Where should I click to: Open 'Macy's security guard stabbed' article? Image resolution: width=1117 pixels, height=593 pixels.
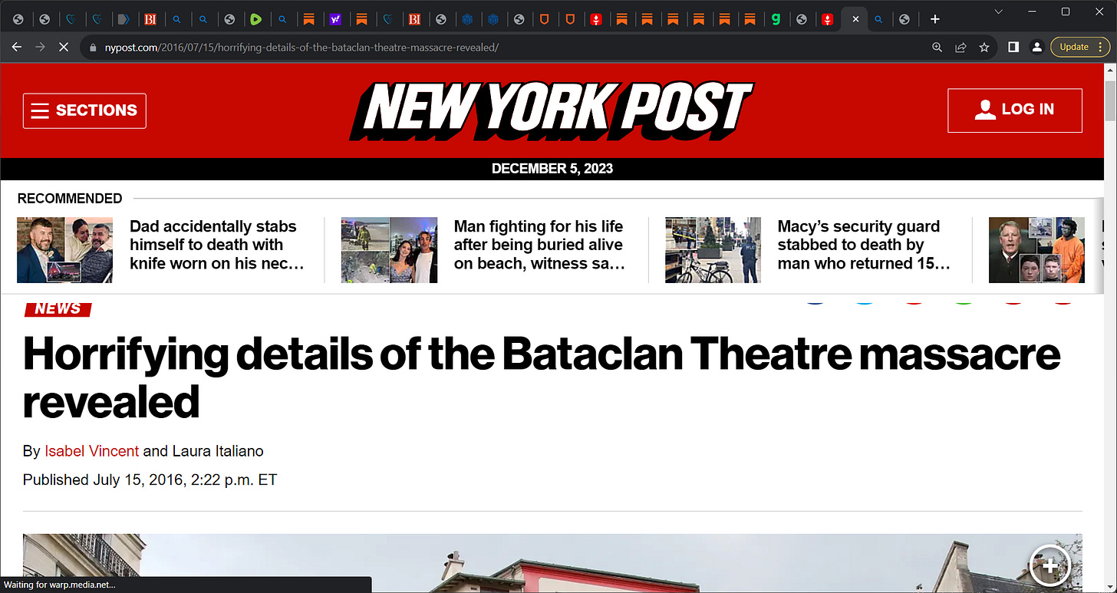point(864,245)
